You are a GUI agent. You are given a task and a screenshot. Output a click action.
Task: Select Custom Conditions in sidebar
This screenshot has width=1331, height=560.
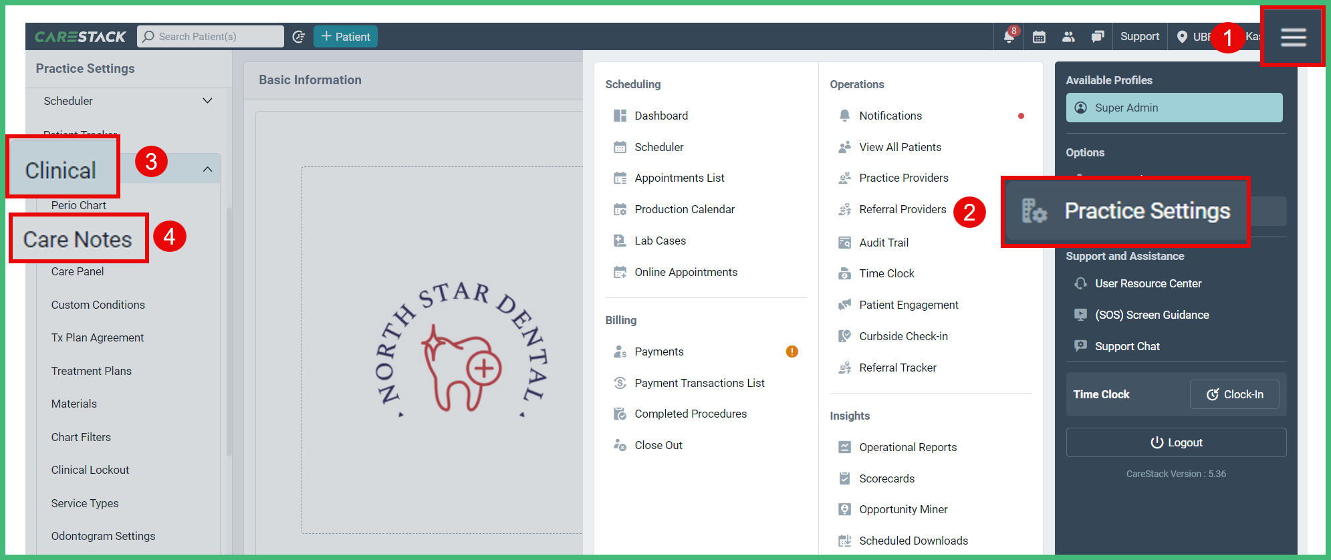tap(98, 305)
